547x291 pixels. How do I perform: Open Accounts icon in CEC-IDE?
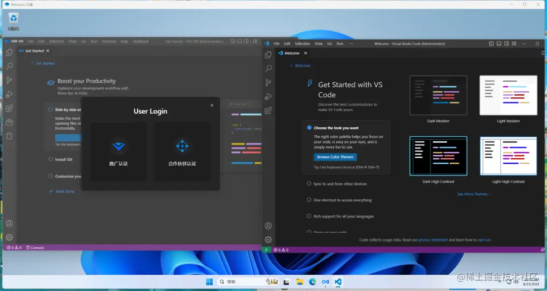[10, 224]
